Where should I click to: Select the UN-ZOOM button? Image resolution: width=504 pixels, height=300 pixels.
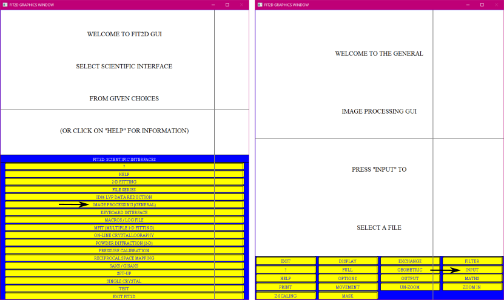(410, 287)
